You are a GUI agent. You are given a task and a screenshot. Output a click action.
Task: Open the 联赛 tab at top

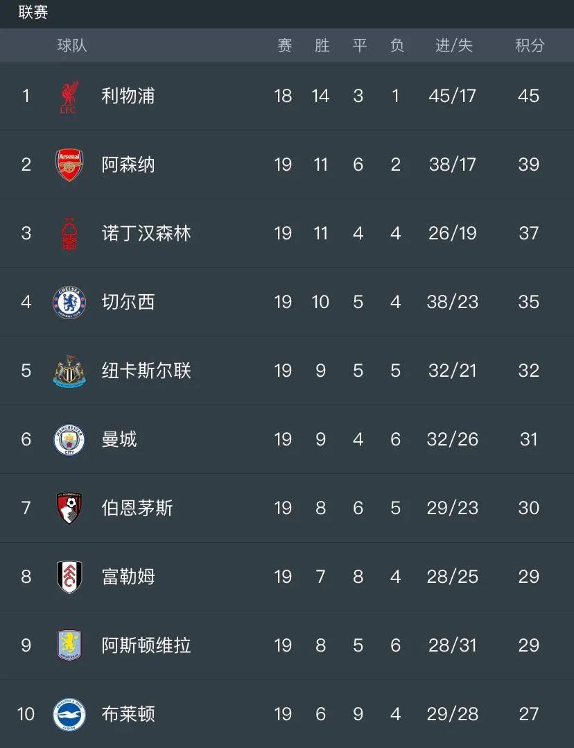pos(33,12)
